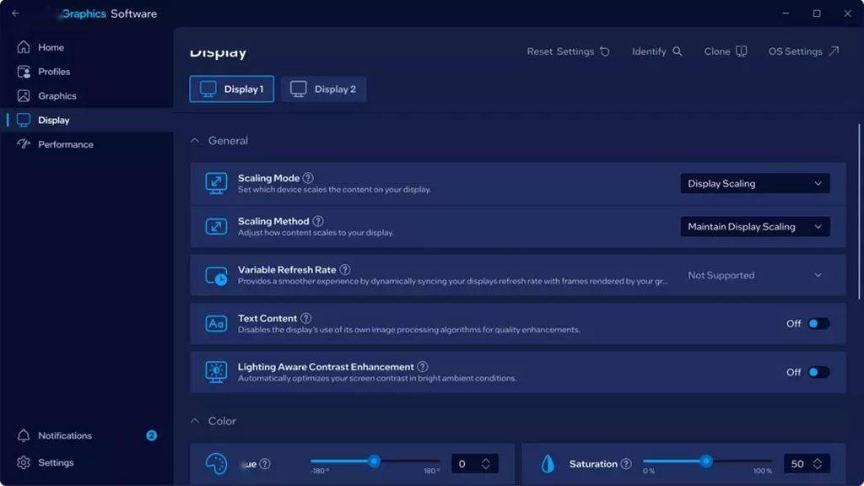Open Profiles in the sidebar
The width and height of the screenshot is (864, 486).
click(x=87, y=72)
